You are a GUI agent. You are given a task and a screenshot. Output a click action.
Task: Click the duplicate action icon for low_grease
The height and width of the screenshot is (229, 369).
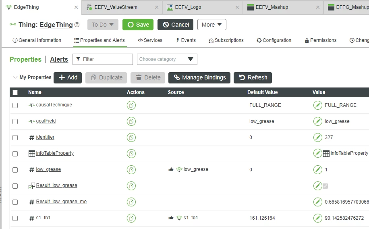coord(131,170)
